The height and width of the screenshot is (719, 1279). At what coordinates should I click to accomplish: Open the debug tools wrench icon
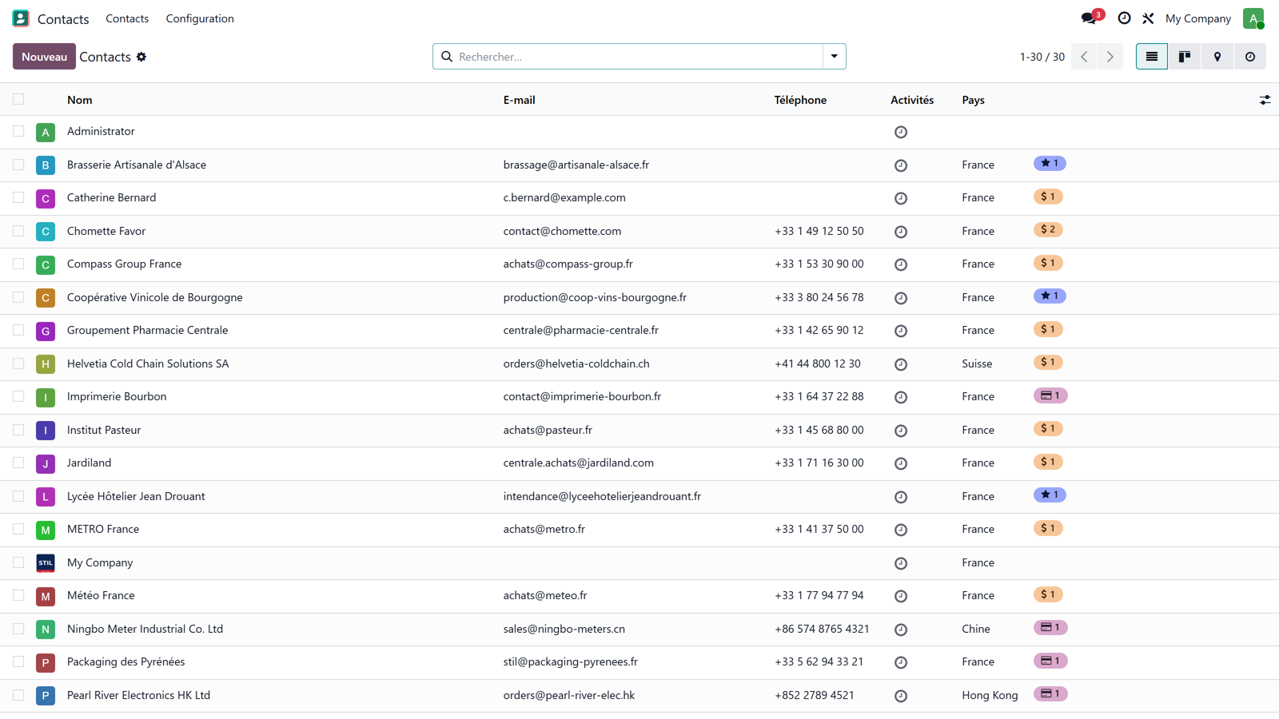[1148, 18]
